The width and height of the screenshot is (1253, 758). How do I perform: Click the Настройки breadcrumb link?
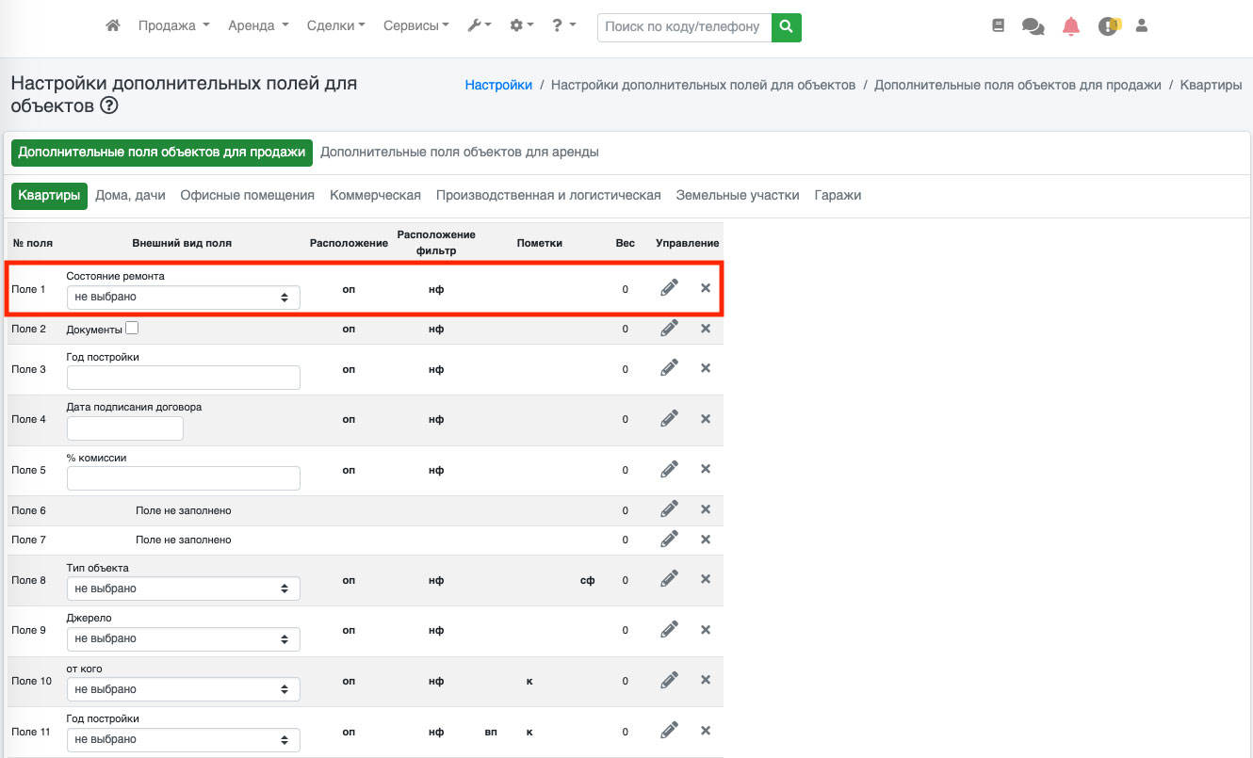(x=498, y=85)
